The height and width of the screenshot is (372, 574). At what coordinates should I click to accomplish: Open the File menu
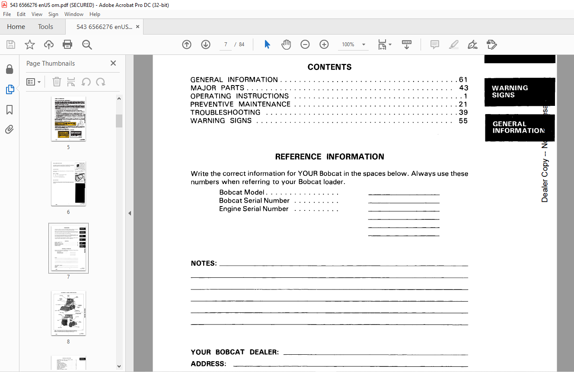coord(7,14)
